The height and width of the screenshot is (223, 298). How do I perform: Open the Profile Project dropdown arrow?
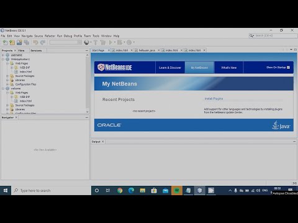tap(133, 43)
